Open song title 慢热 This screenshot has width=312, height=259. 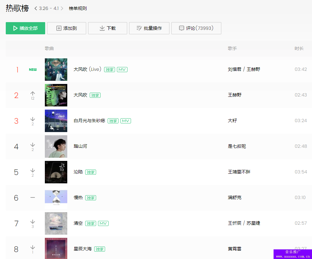tap(78, 198)
